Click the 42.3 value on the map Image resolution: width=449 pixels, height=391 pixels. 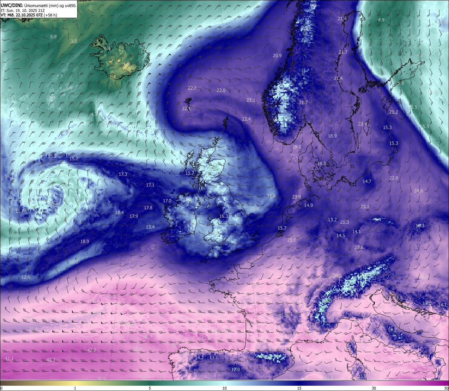tap(51, 360)
